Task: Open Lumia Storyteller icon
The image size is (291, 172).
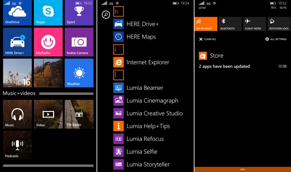Action: tap(118, 164)
